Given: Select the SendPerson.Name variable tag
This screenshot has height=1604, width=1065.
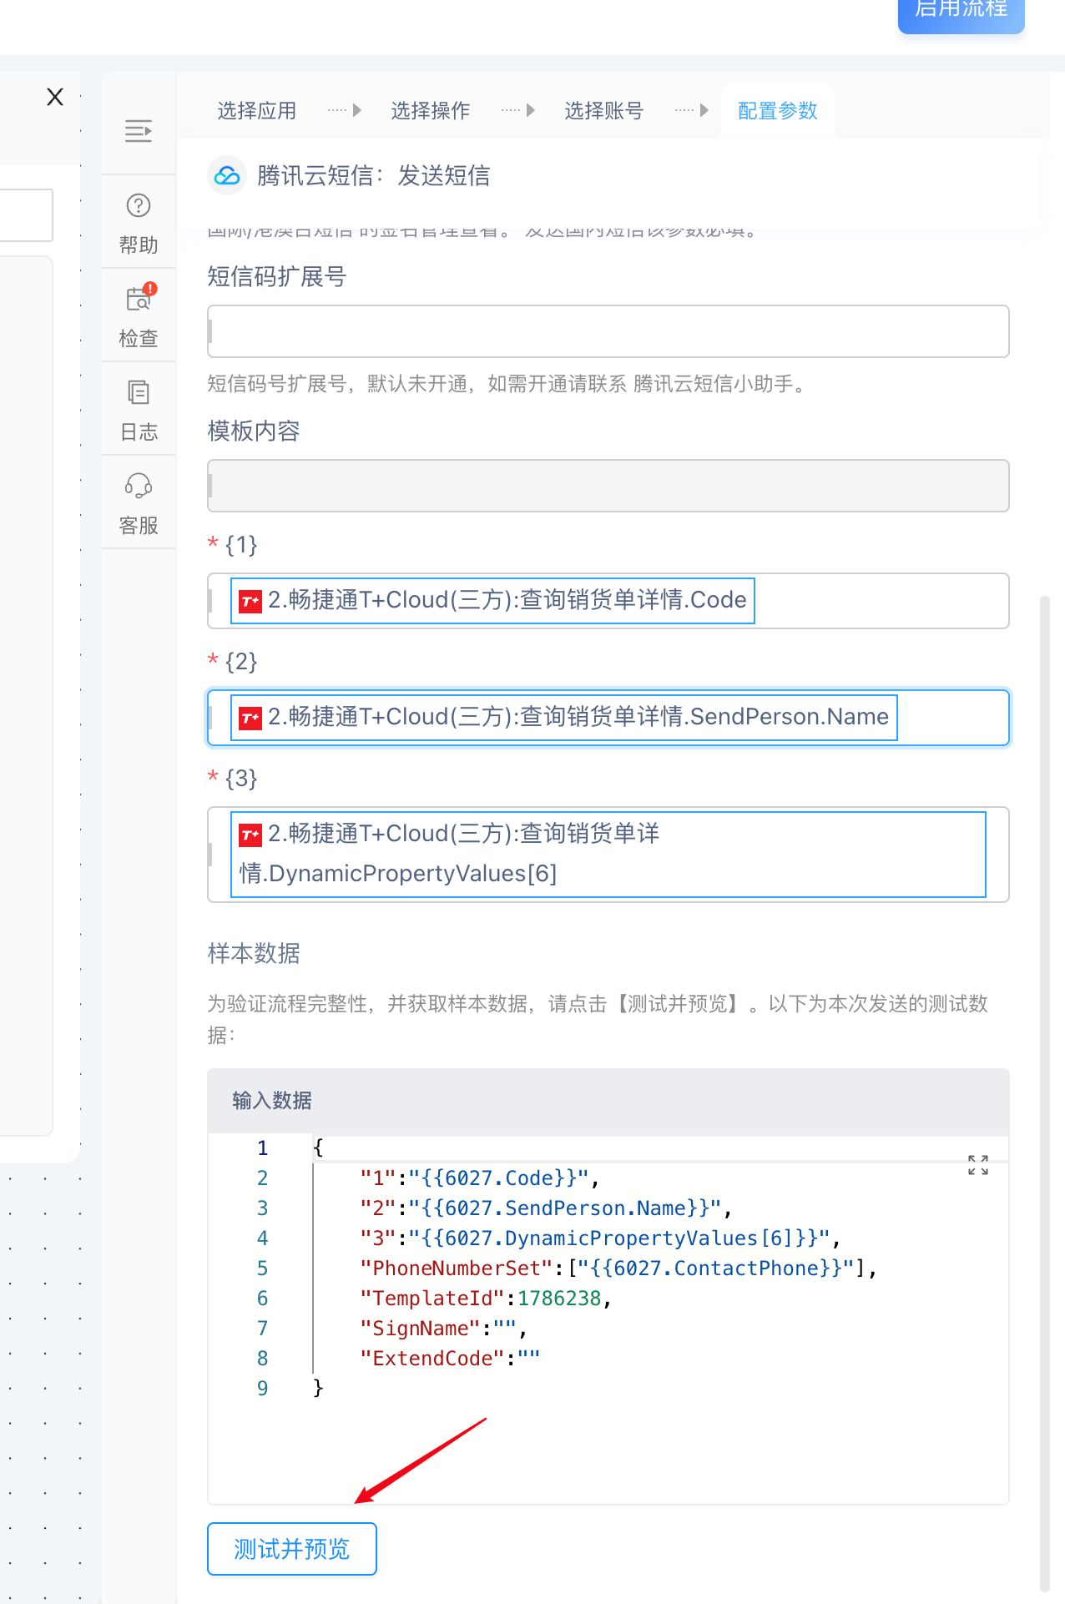Looking at the screenshot, I should [x=564, y=718].
